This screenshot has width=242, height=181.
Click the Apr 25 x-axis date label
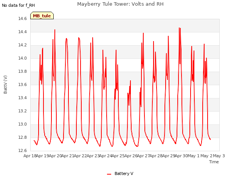pyautogui.click(x=118, y=156)
